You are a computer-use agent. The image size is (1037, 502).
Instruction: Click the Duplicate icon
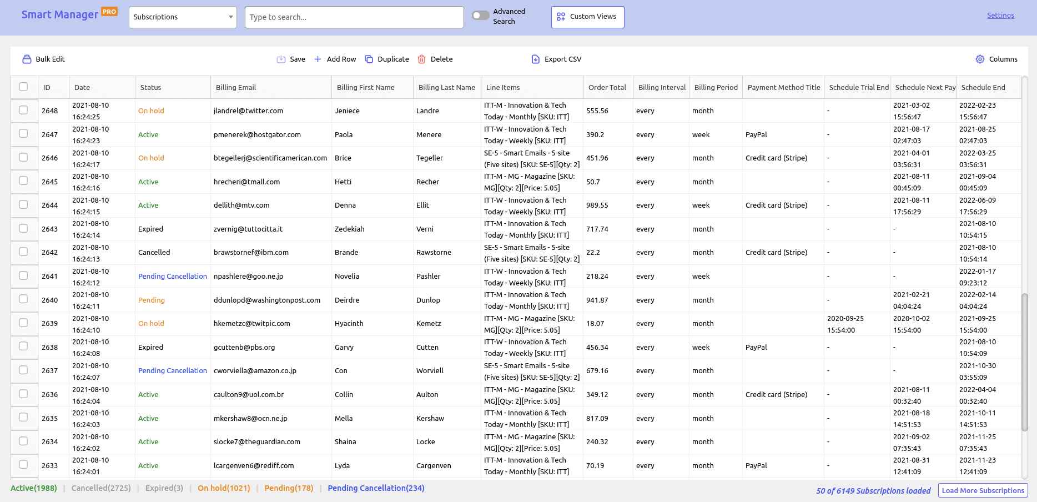tap(369, 59)
